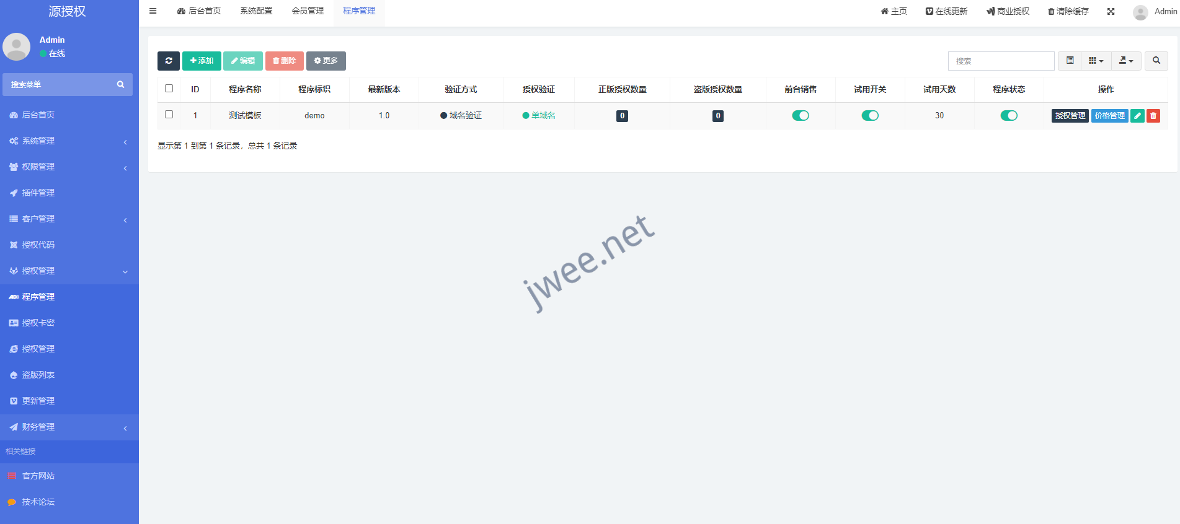This screenshot has height=524, width=1180.
Task: Click 主页 home link in header
Action: (894, 11)
